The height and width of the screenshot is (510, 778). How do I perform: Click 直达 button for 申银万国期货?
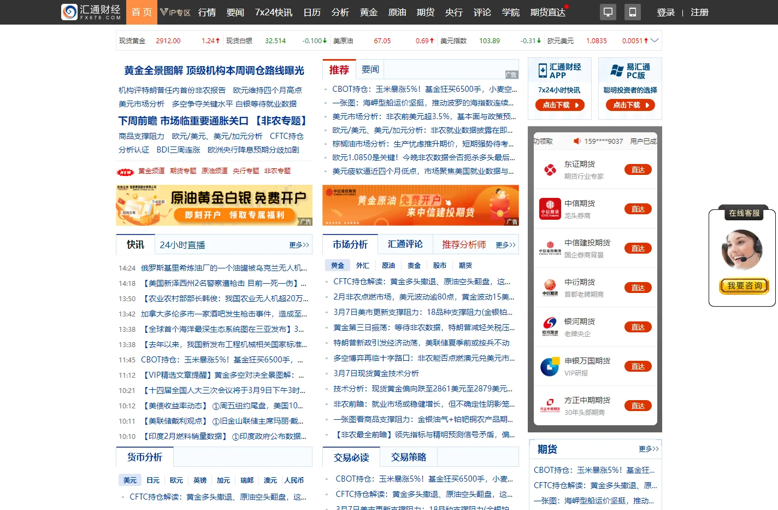[x=638, y=366]
